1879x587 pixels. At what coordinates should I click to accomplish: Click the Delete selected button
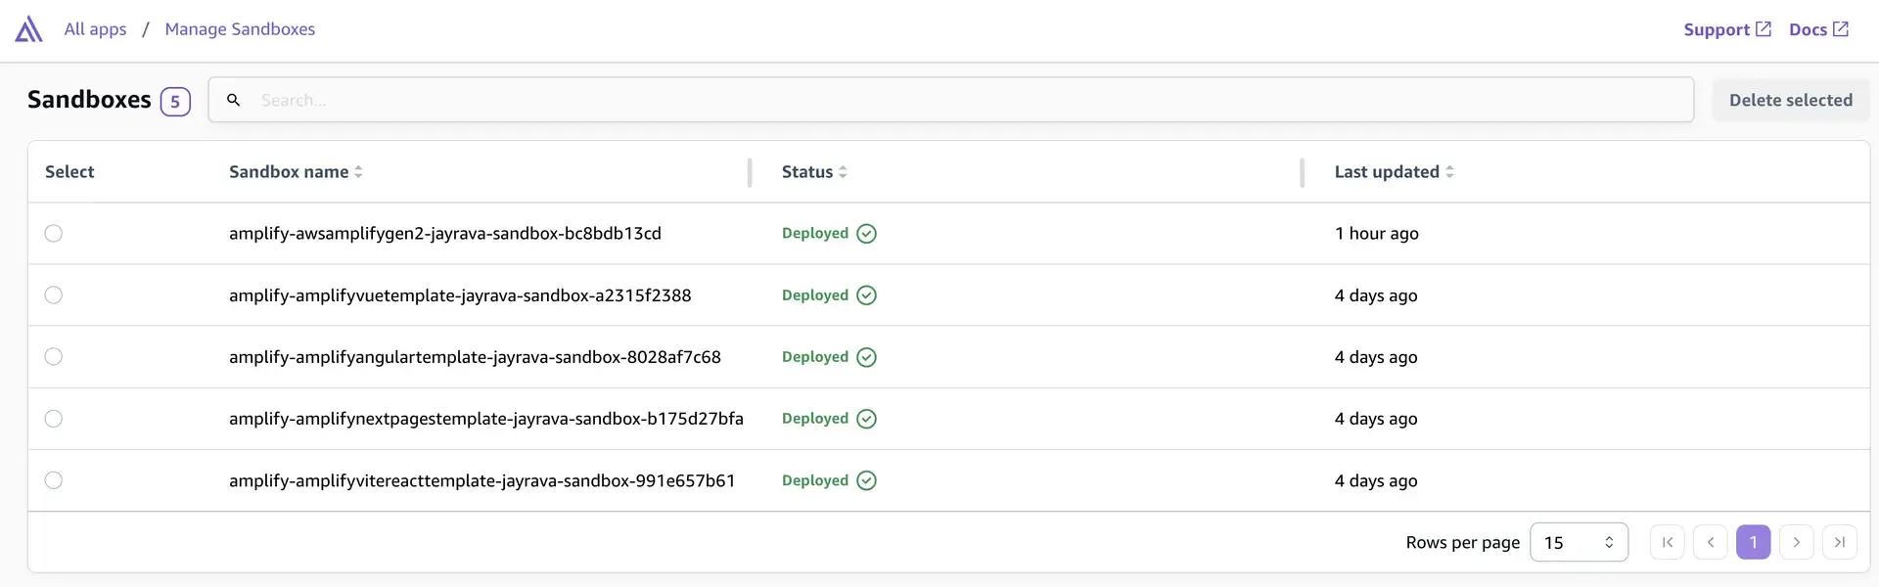[x=1790, y=100]
